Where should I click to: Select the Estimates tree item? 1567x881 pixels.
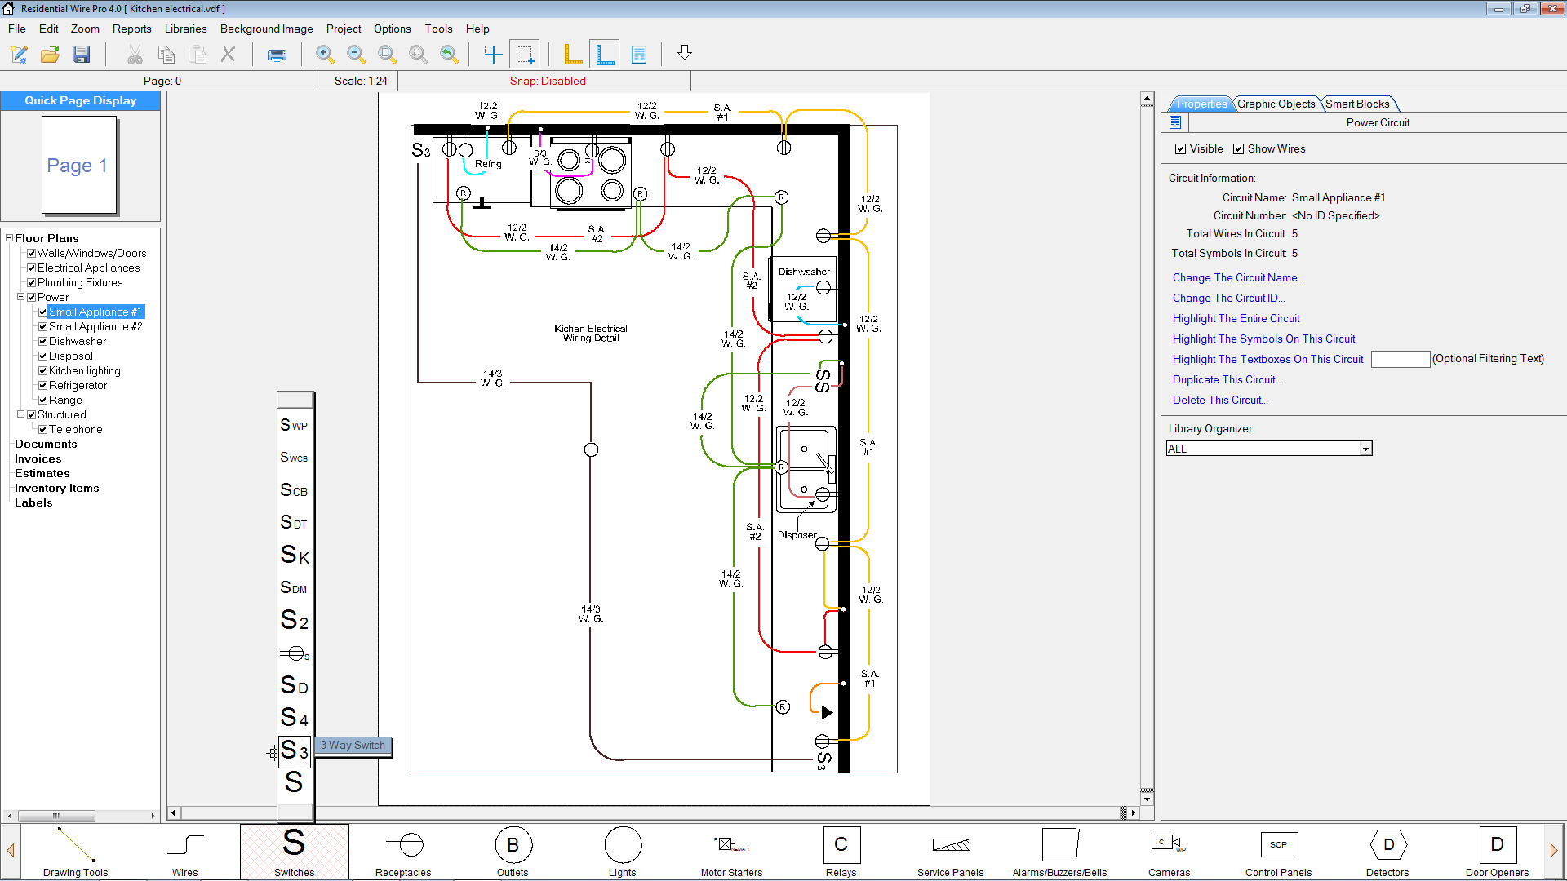(42, 474)
